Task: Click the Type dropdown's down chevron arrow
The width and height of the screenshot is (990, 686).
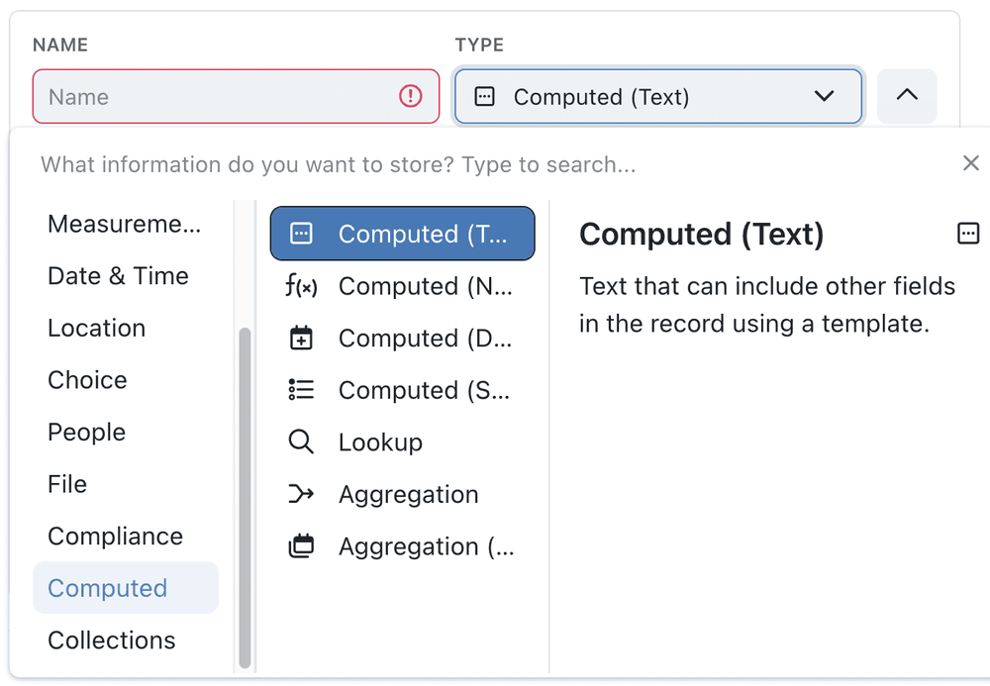Action: [x=824, y=96]
